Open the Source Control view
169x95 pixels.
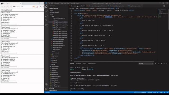click(x=46, y=20)
